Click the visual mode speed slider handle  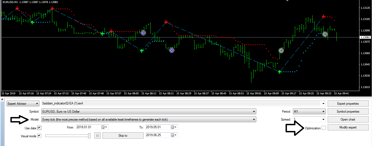[89, 136]
